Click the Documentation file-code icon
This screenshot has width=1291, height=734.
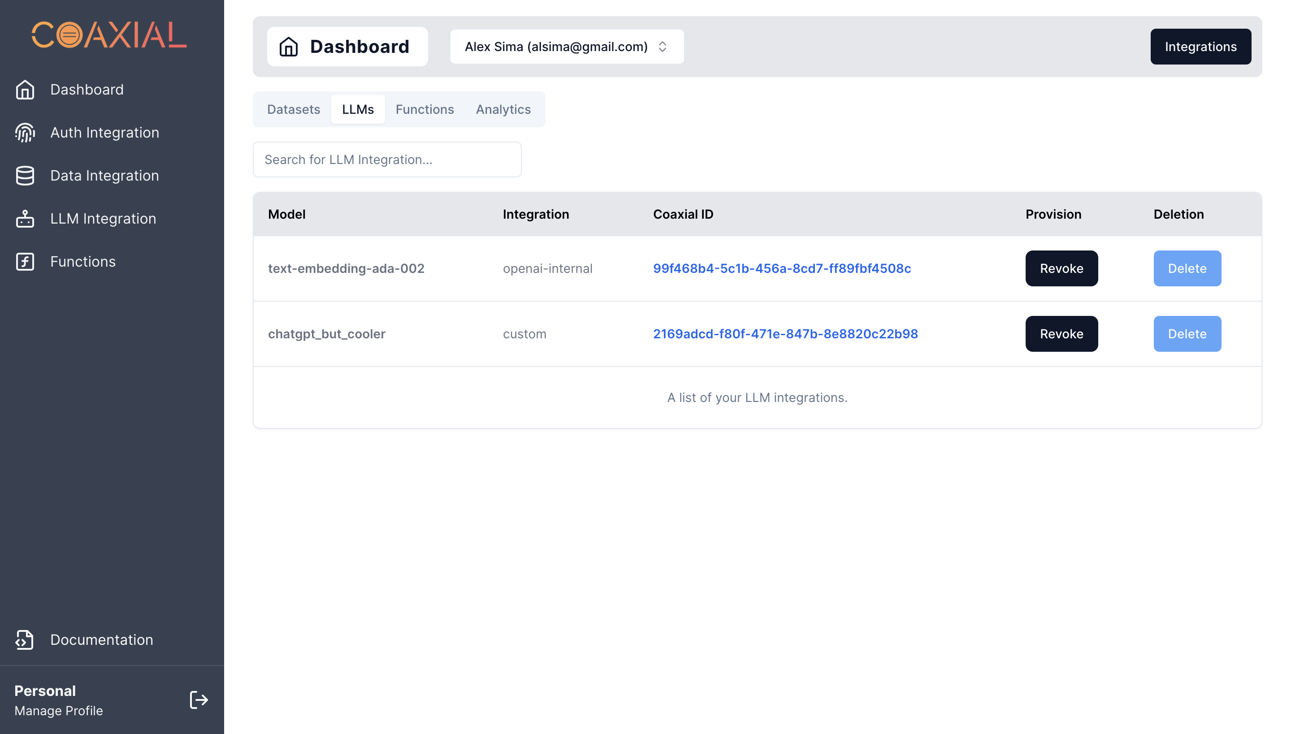[25, 640]
